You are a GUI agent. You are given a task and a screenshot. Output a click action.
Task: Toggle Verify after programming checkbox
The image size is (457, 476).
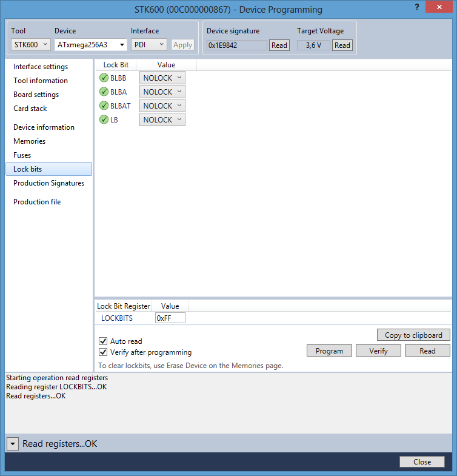coord(103,352)
